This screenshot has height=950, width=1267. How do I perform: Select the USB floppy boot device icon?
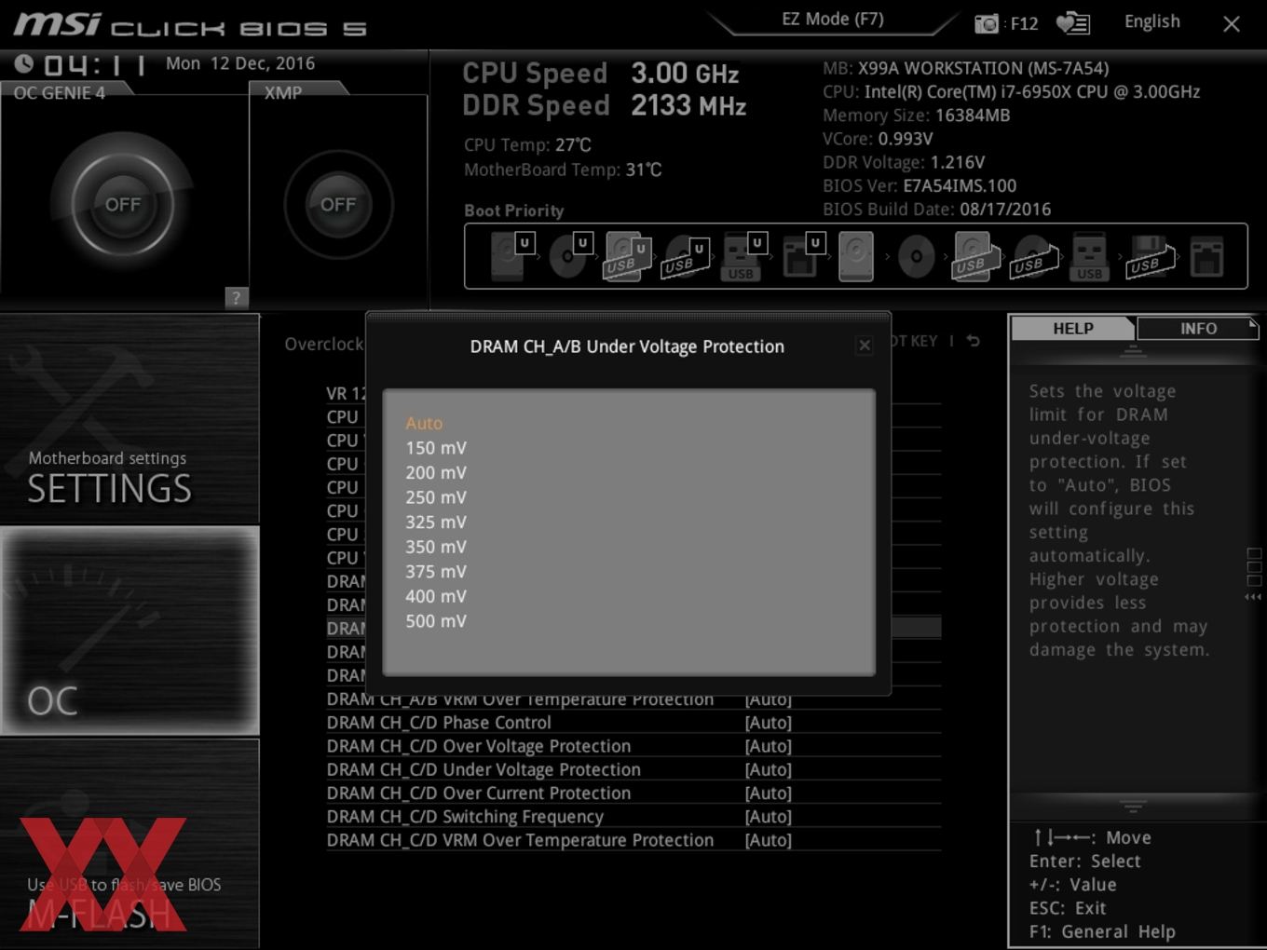[1150, 256]
